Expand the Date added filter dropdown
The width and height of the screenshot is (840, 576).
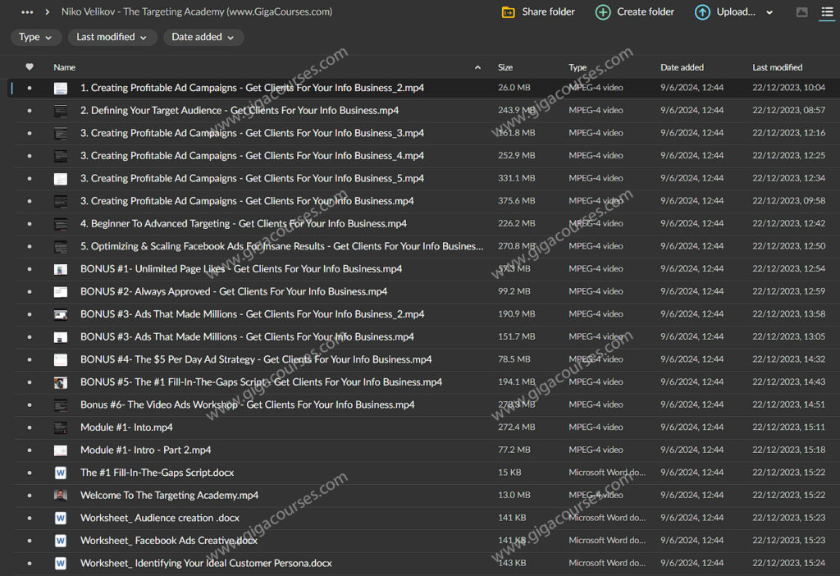(x=203, y=37)
